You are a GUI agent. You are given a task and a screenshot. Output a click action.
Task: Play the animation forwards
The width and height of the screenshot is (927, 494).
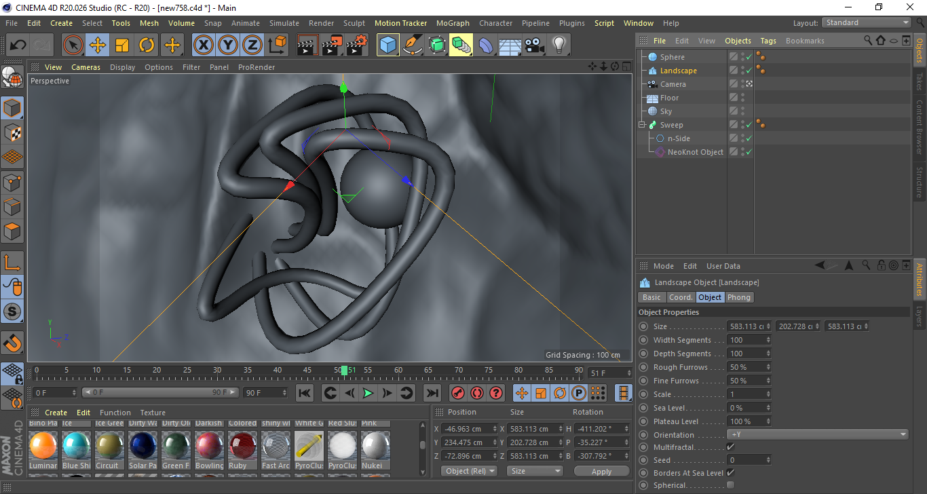point(368,393)
